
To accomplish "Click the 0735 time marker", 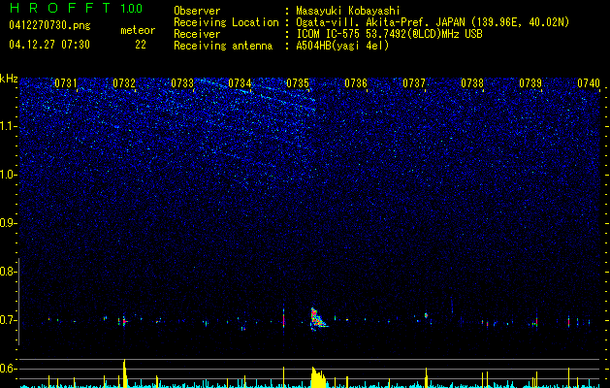I will [x=298, y=83].
